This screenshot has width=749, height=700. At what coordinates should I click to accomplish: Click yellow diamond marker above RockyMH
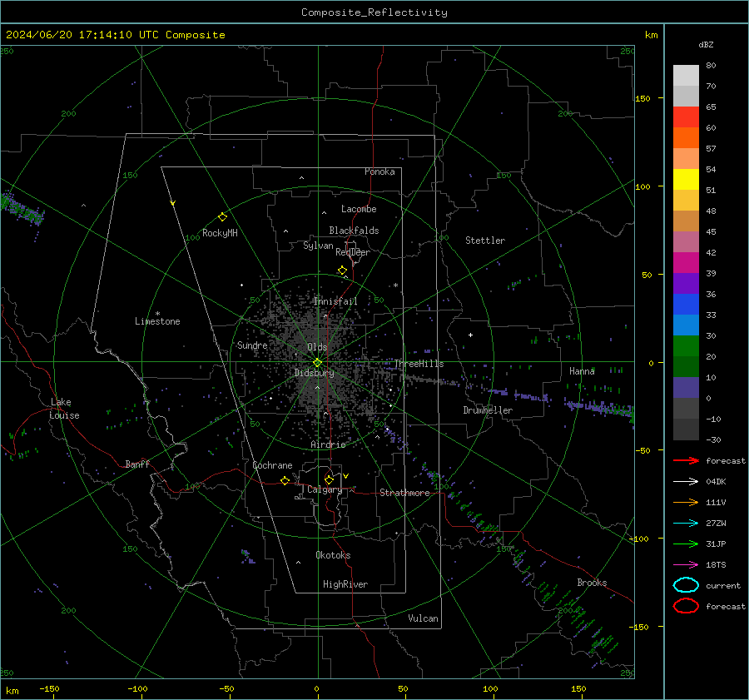click(x=222, y=217)
